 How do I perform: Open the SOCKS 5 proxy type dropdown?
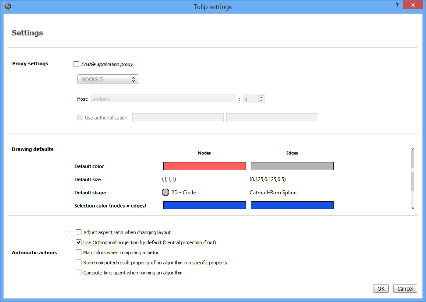pos(108,79)
